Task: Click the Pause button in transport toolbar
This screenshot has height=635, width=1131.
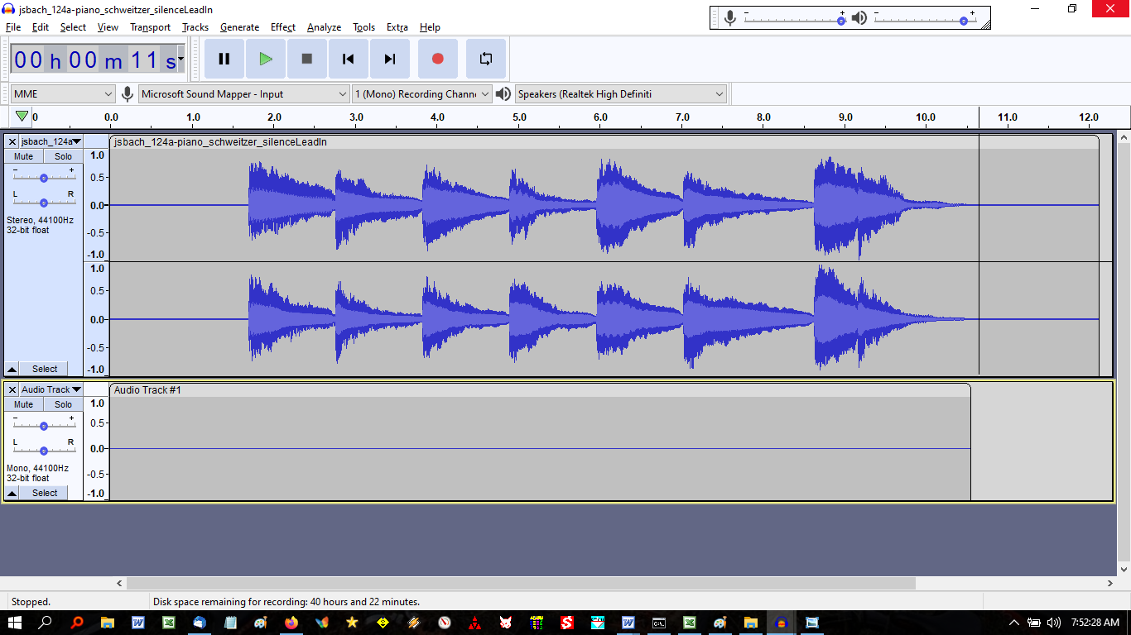Action: tap(224, 59)
